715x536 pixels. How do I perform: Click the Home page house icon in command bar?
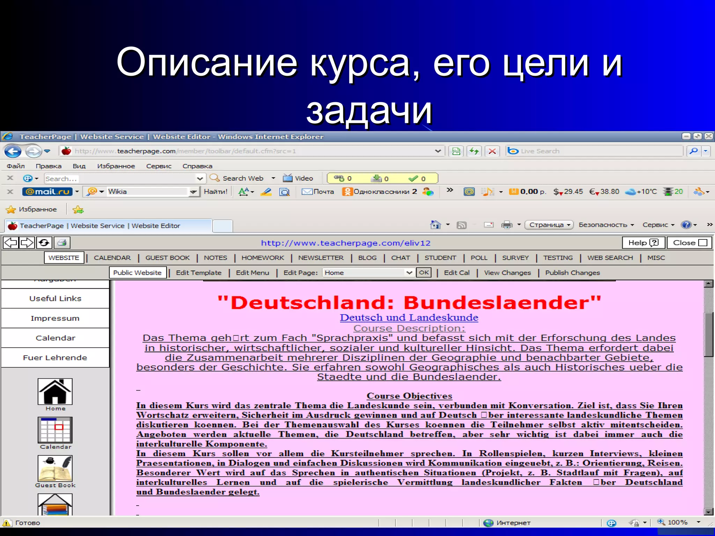pyautogui.click(x=435, y=225)
